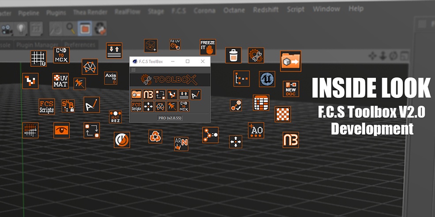
Task: Click the Unreal Engine logo icon
Action: pyautogui.click(x=267, y=79)
